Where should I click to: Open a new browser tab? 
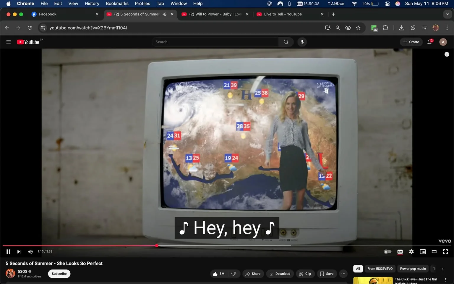tap(333, 14)
